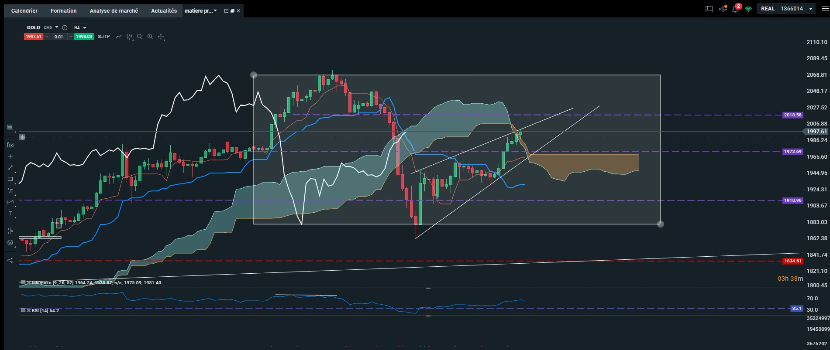Screen dimensions: 830x350
Task: Click the 2018.58 purple level label
Action: (x=792, y=115)
